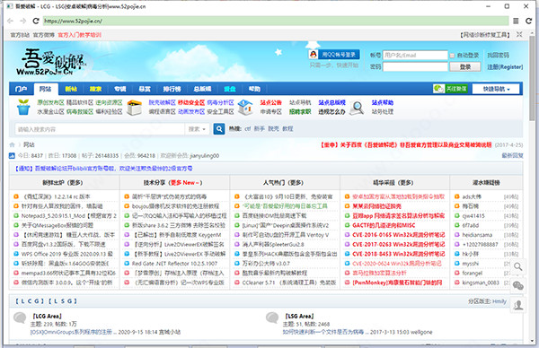
Task: Open the WPS Office 2019 post
Action: click(66, 254)
